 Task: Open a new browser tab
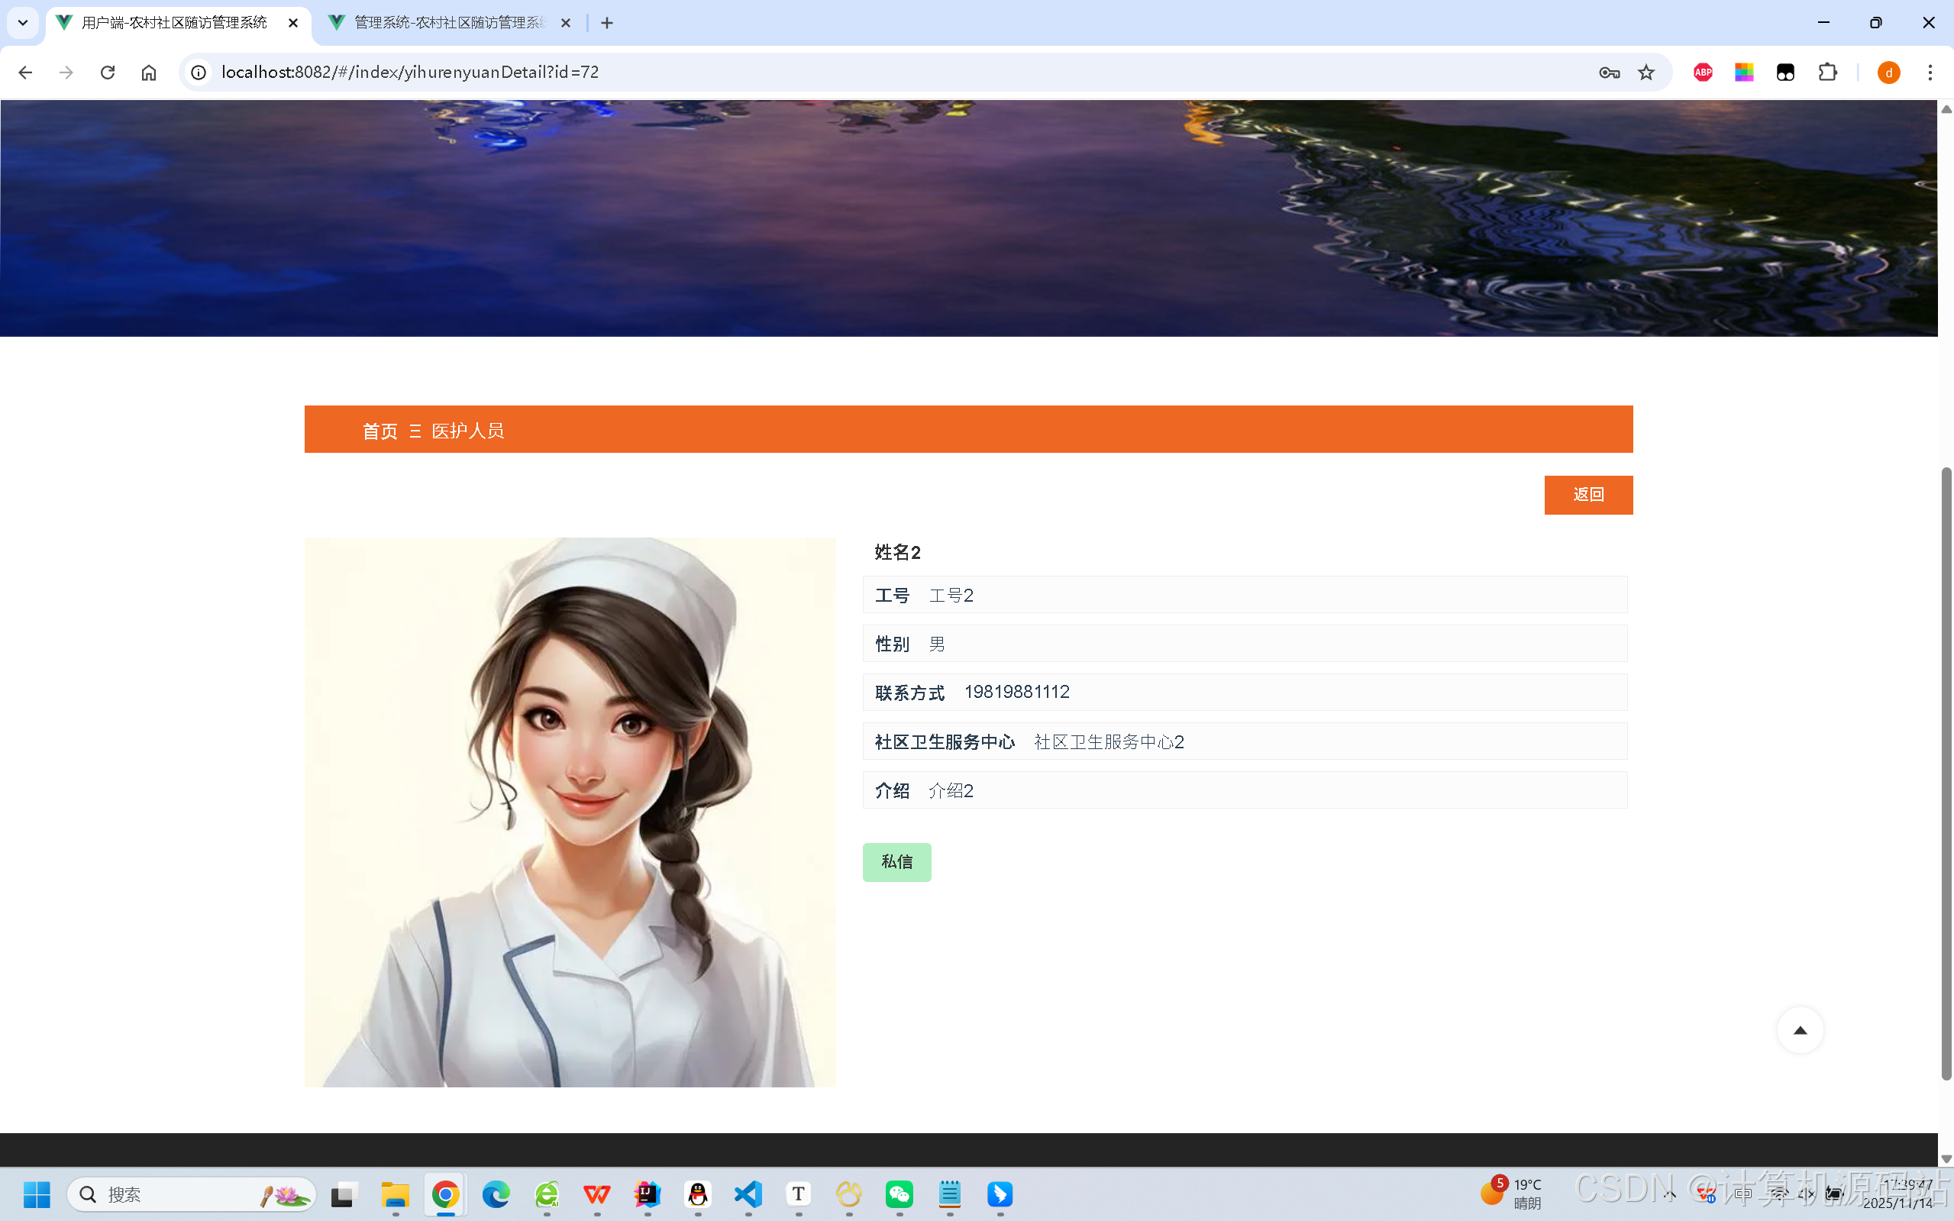(x=607, y=24)
